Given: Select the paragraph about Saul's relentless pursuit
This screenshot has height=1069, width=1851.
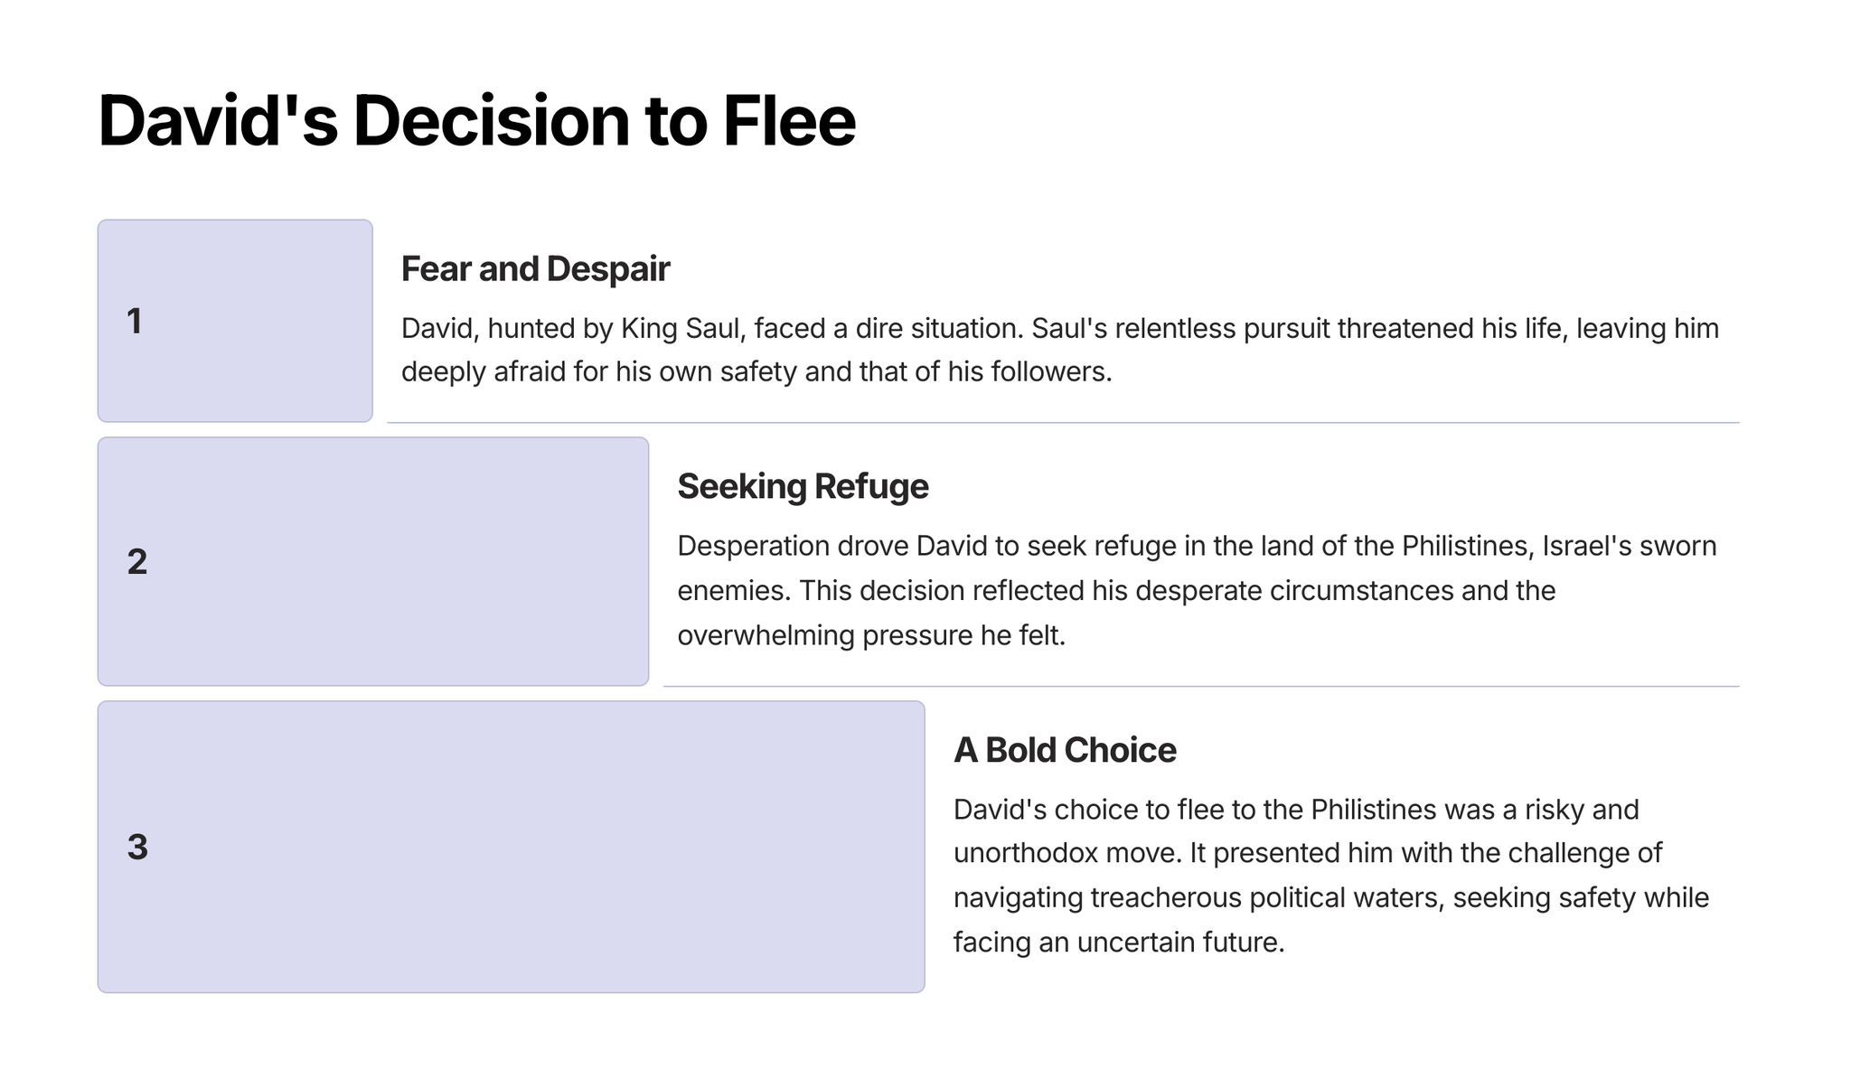Looking at the screenshot, I should pyautogui.click(x=1059, y=350).
